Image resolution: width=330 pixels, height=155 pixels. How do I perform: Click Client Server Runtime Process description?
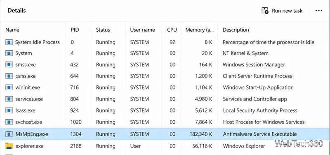point(257,76)
